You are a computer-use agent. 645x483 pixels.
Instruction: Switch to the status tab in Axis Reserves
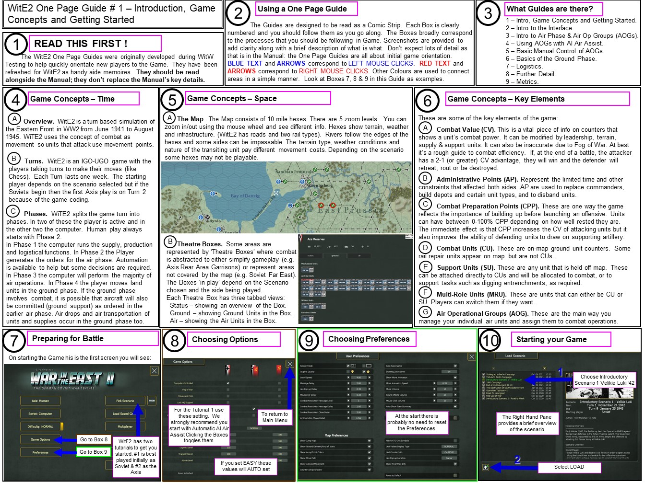pyautogui.click(x=311, y=255)
